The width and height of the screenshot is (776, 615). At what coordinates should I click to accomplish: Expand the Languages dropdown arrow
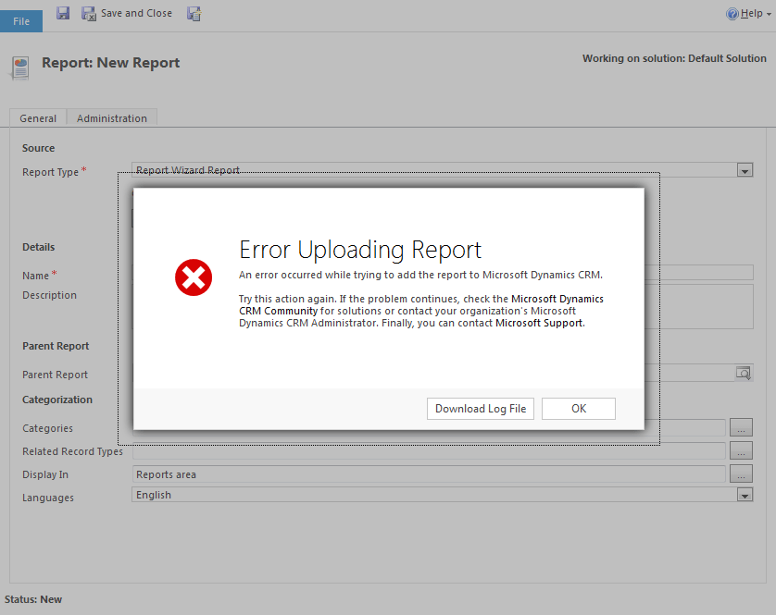coord(745,495)
